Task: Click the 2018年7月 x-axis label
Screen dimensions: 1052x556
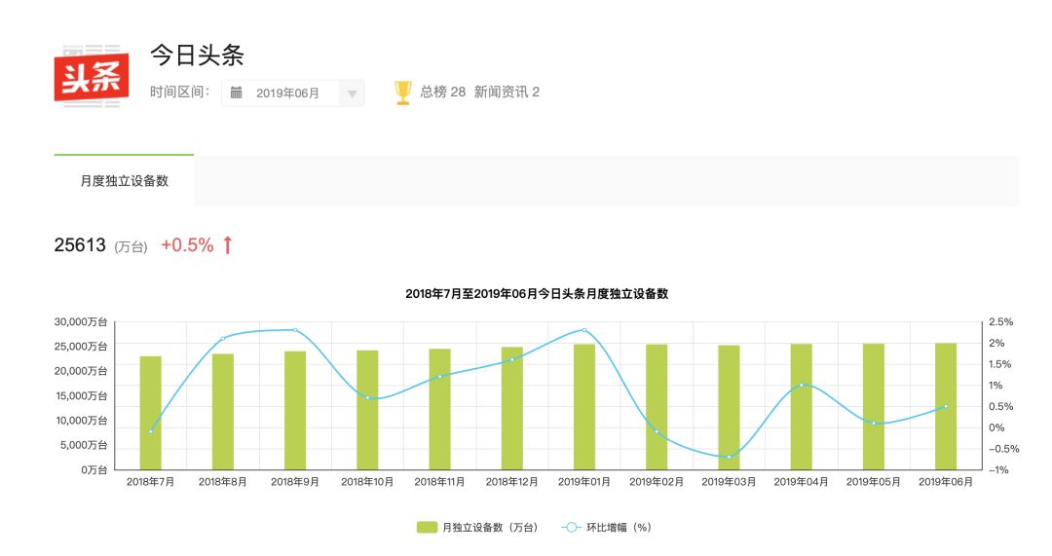Action: click(150, 482)
